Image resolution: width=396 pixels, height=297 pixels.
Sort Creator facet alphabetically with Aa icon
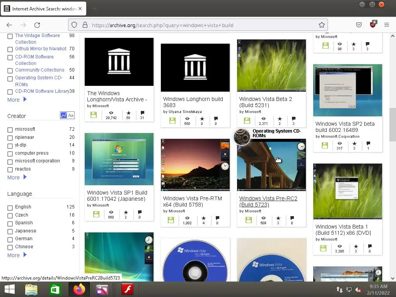(71, 115)
